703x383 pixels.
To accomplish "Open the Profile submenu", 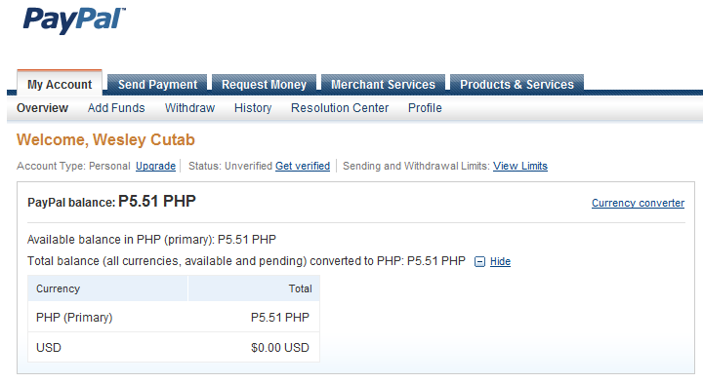I will (425, 108).
